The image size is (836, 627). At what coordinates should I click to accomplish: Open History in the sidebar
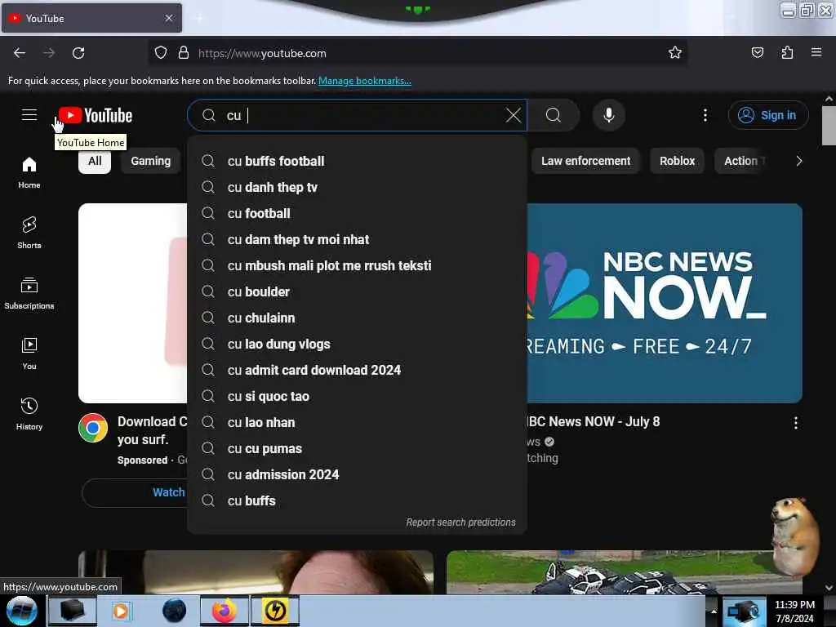(x=29, y=414)
